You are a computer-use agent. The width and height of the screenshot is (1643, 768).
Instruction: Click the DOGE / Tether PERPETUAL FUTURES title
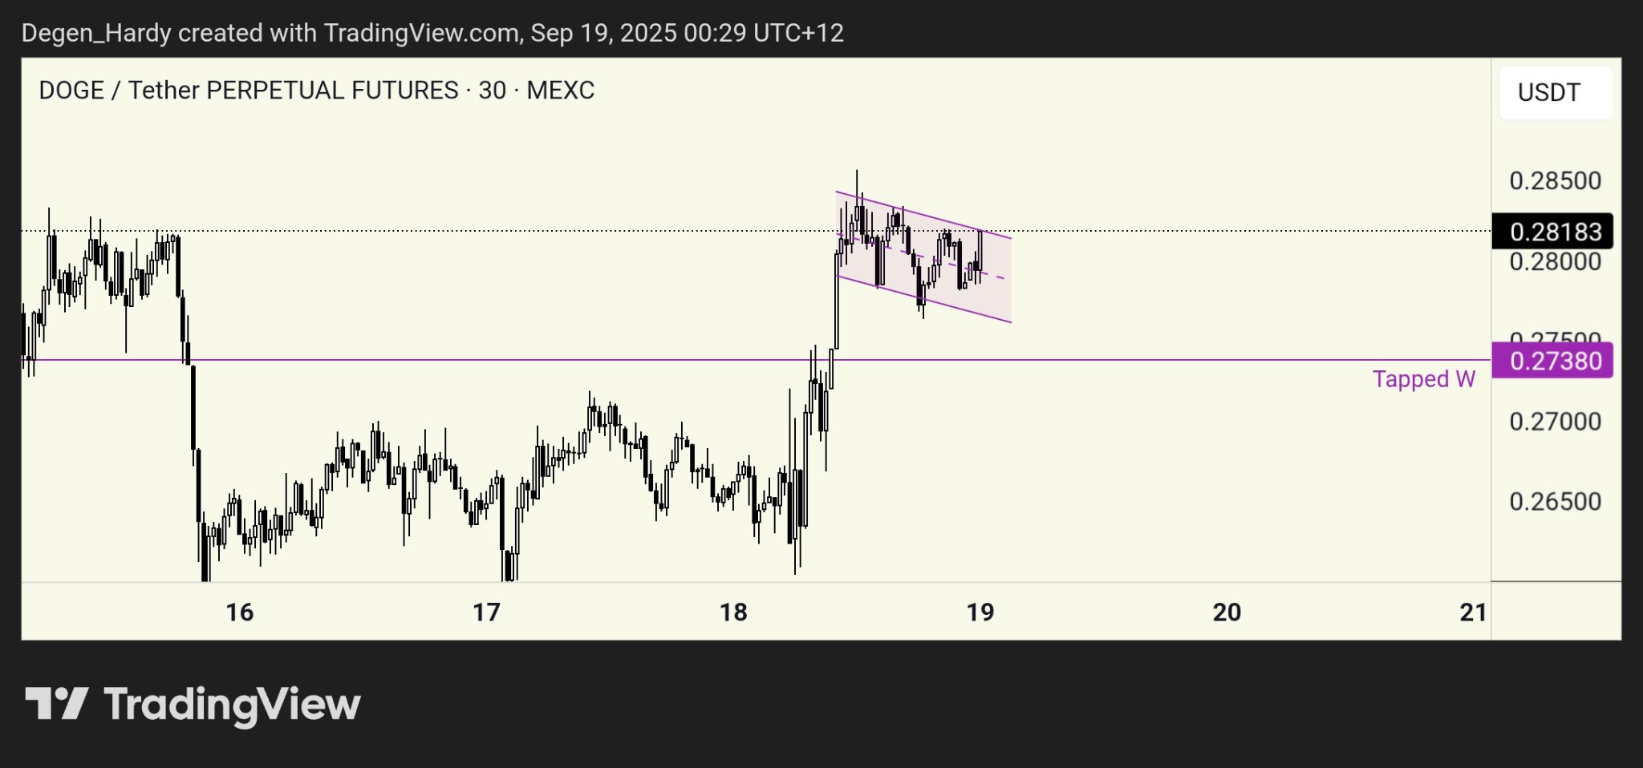(x=249, y=91)
